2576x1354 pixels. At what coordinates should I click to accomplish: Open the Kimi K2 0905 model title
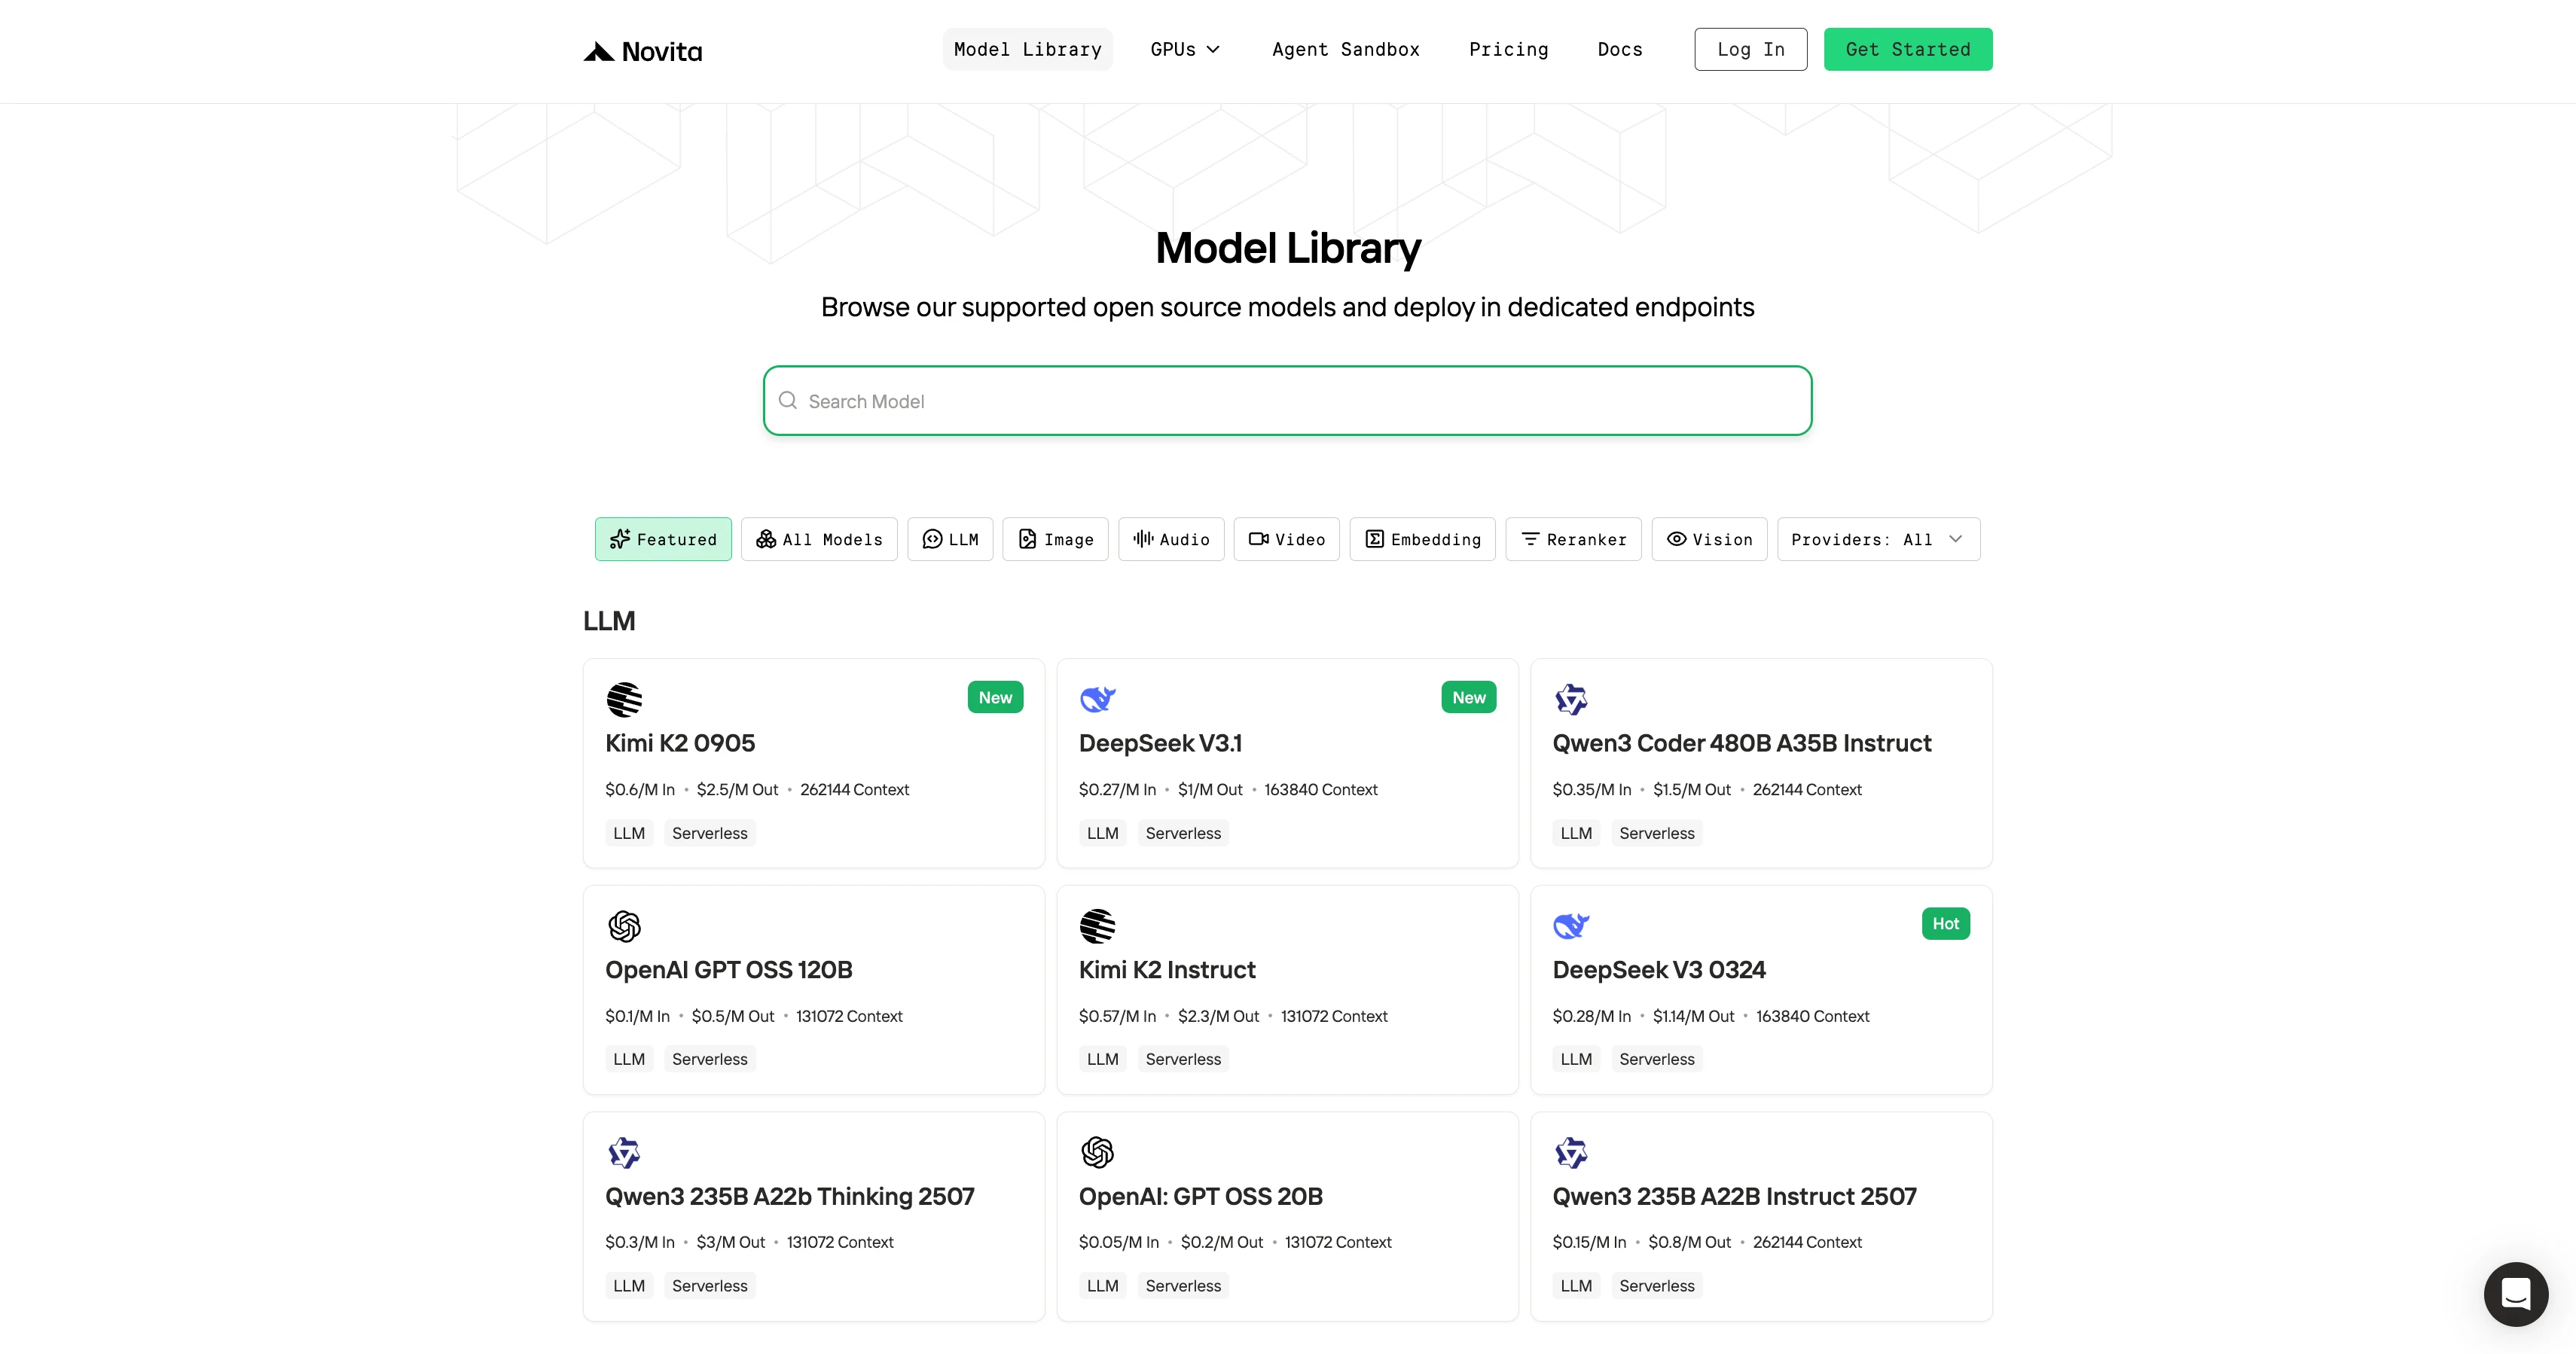[x=680, y=743]
